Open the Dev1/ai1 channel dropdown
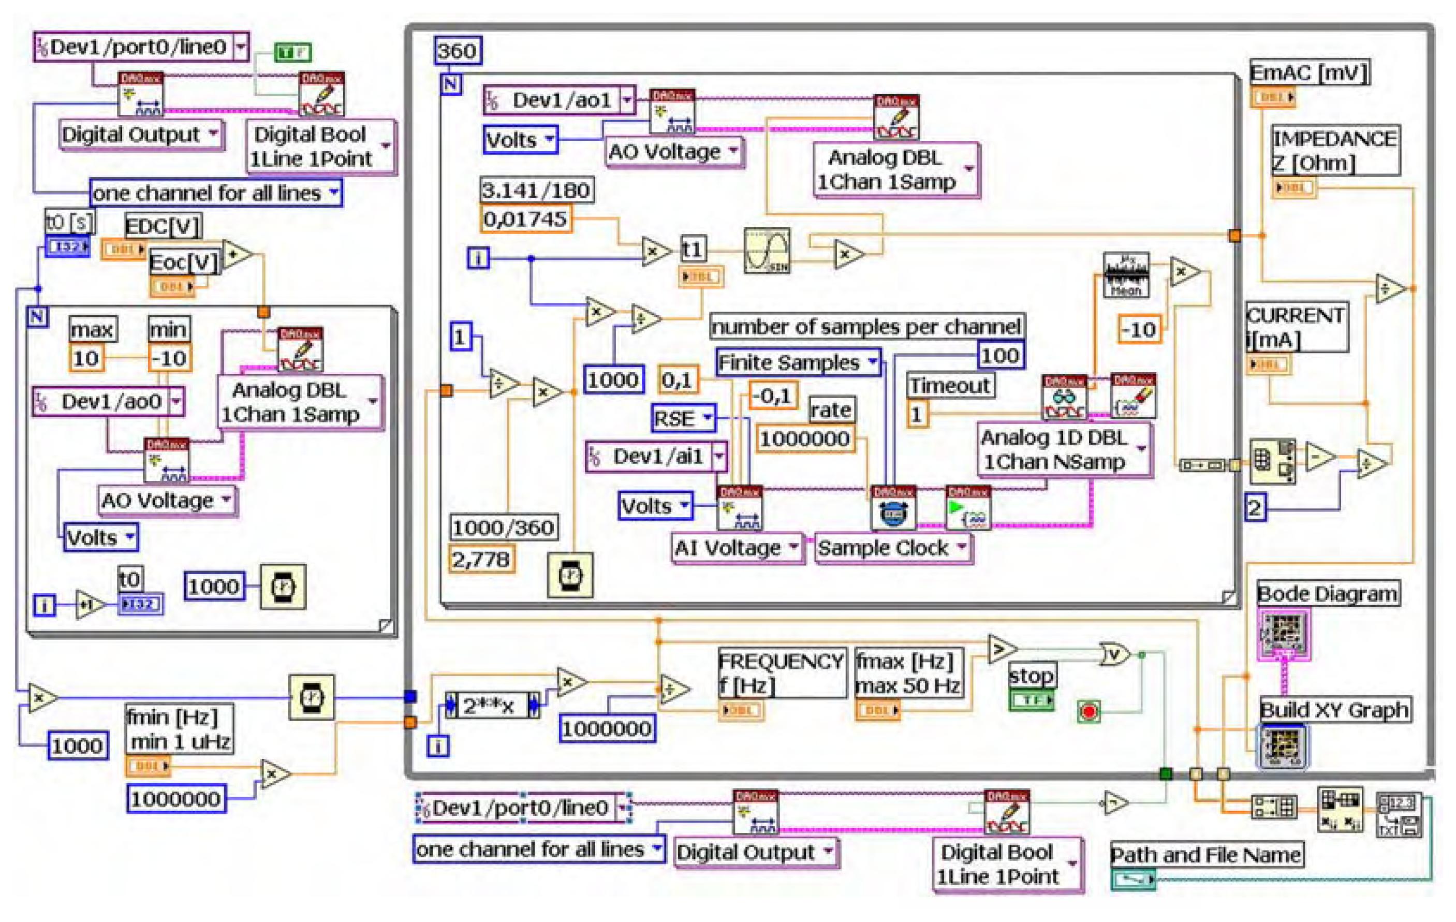This screenshot has height=922, width=1456. [719, 457]
